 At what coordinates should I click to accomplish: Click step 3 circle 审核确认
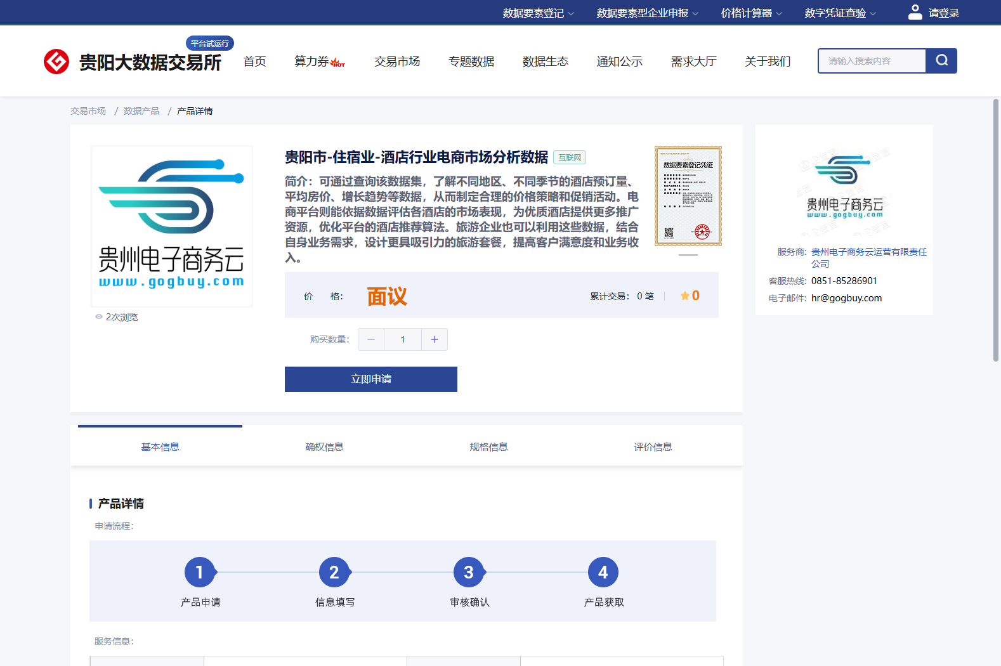[x=469, y=572]
